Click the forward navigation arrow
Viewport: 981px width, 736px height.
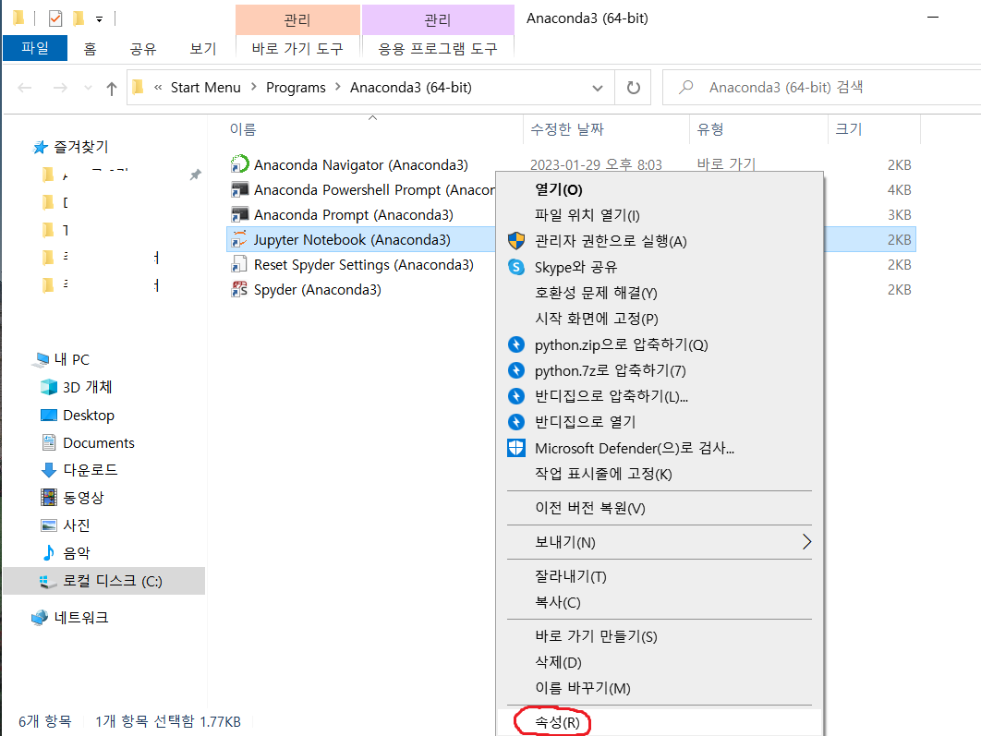60,88
